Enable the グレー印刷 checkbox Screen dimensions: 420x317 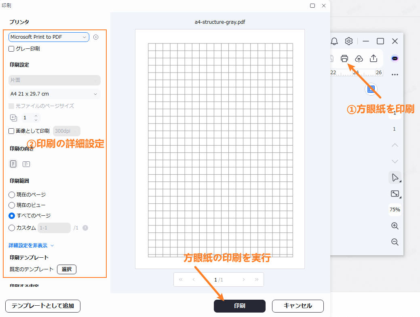tap(12, 49)
